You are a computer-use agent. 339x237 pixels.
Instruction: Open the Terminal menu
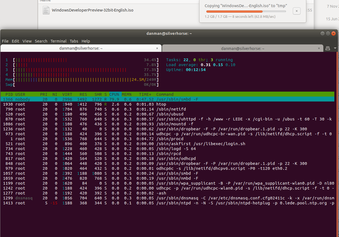[59, 41]
